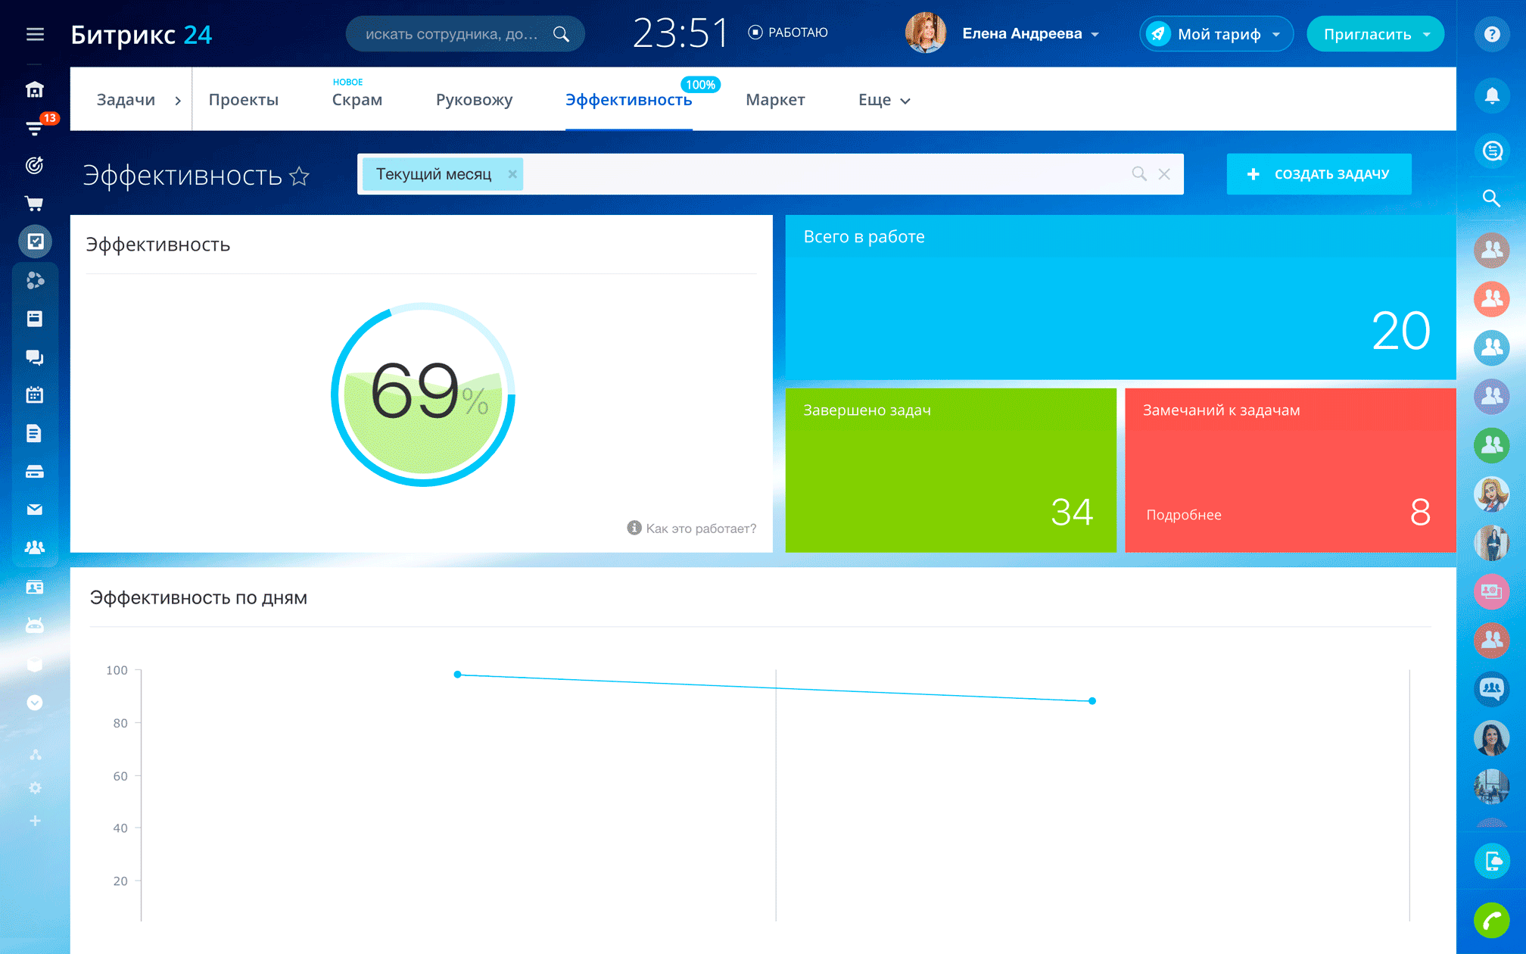Add Эффективность page to favorites star

(300, 176)
